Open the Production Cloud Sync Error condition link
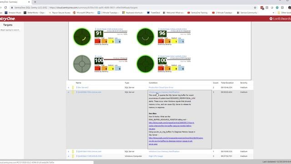The width and height of the screenshot is (291, 164). (x=161, y=87)
